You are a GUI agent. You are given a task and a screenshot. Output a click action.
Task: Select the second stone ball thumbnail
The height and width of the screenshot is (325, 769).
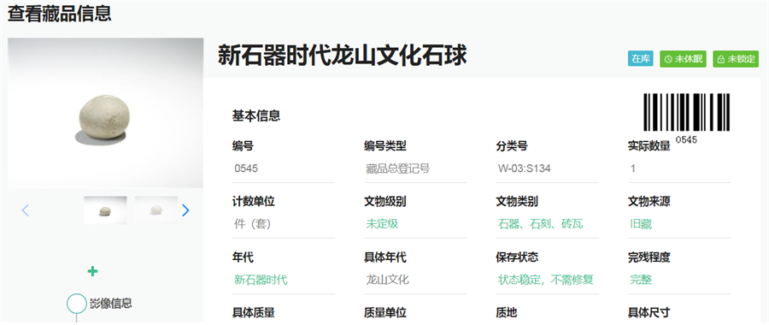pyautogui.click(x=156, y=210)
